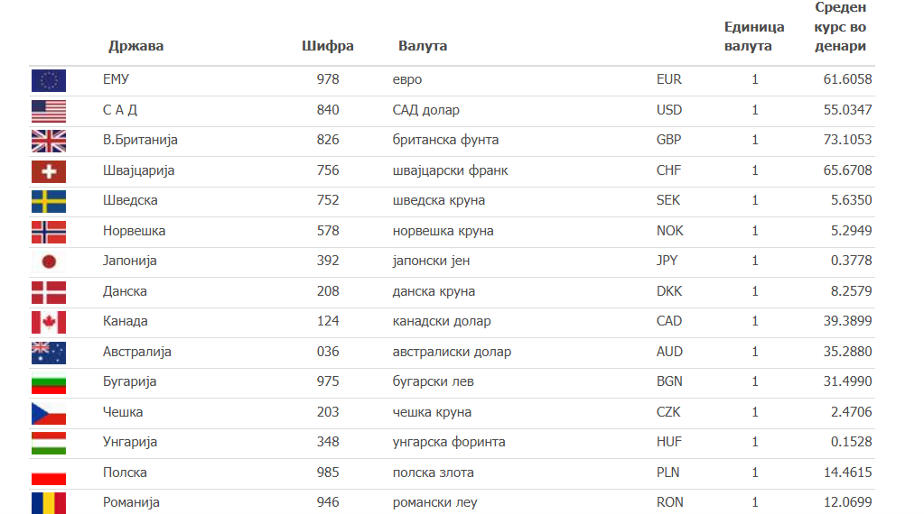Screen dimensions: 924x514
Task: Click the Држава column header
Action: pos(135,46)
